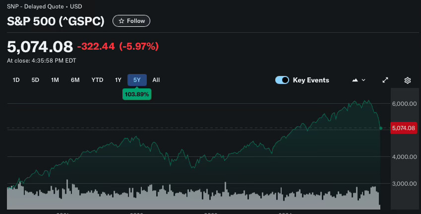Switch to the 5D range
This screenshot has height=214, width=421.
coord(35,80)
